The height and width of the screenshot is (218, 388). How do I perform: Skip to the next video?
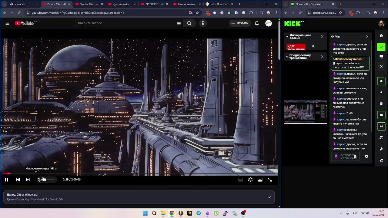point(28,180)
